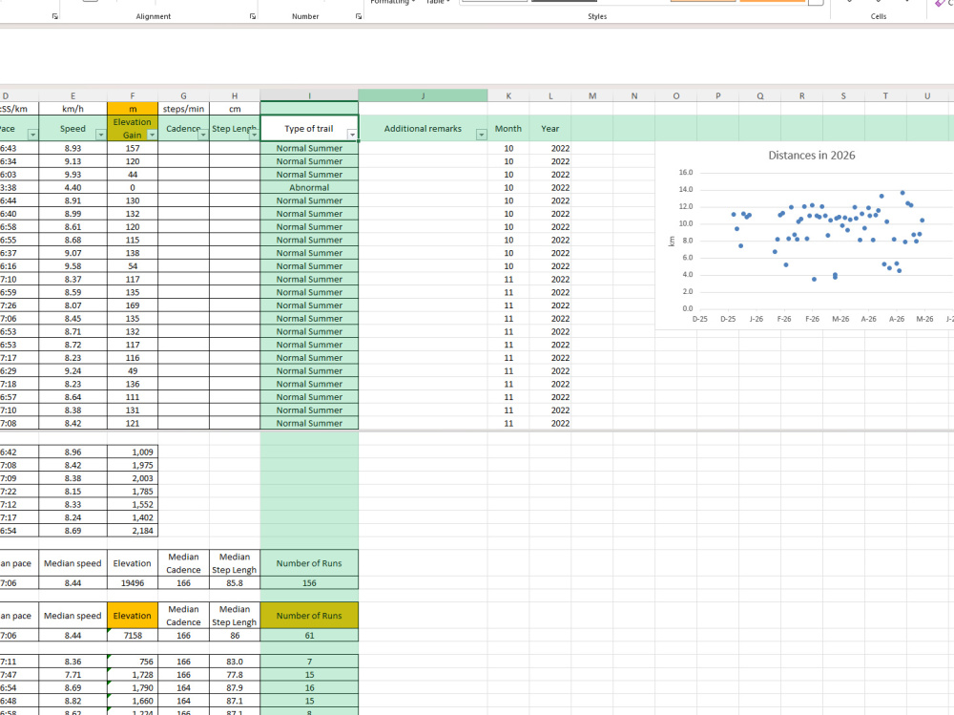
Task: Select column O header
Action: coord(676,95)
